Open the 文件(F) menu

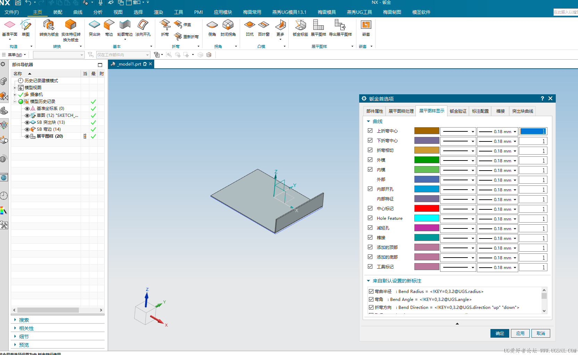(x=12, y=12)
